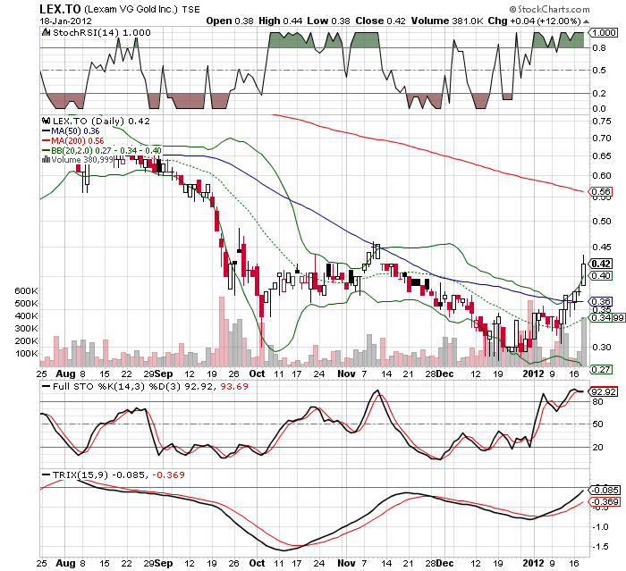This screenshot has width=626, height=571.
Task: Click the TSE exchange label
Action: (190, 10)
